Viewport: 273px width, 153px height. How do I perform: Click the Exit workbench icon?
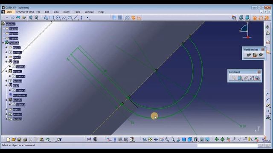click(267, 33)
